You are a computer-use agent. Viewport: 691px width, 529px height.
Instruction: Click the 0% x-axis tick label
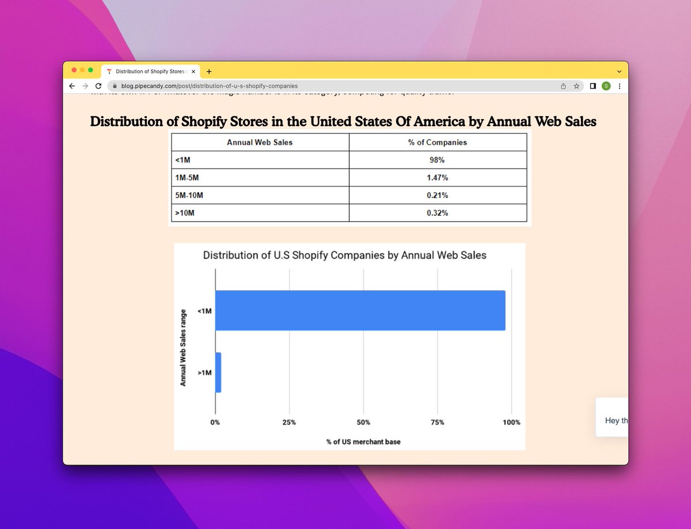click(215, 422)
